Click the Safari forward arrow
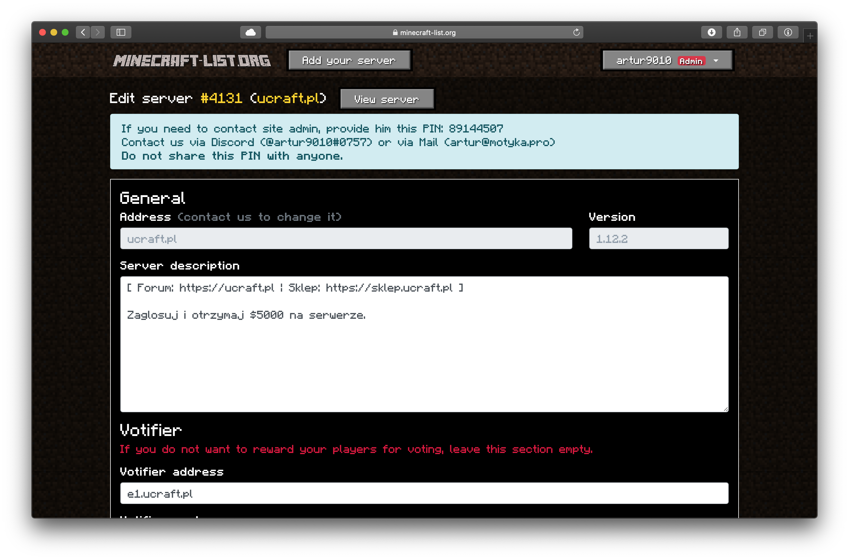 tap(97, 33)
